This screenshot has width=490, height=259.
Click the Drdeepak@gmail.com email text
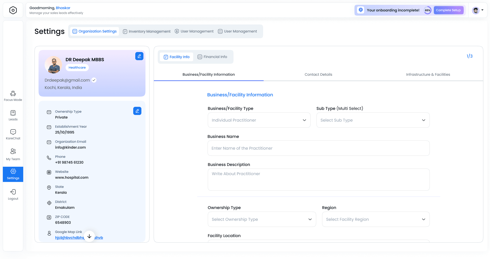click(x=67, y=80)
